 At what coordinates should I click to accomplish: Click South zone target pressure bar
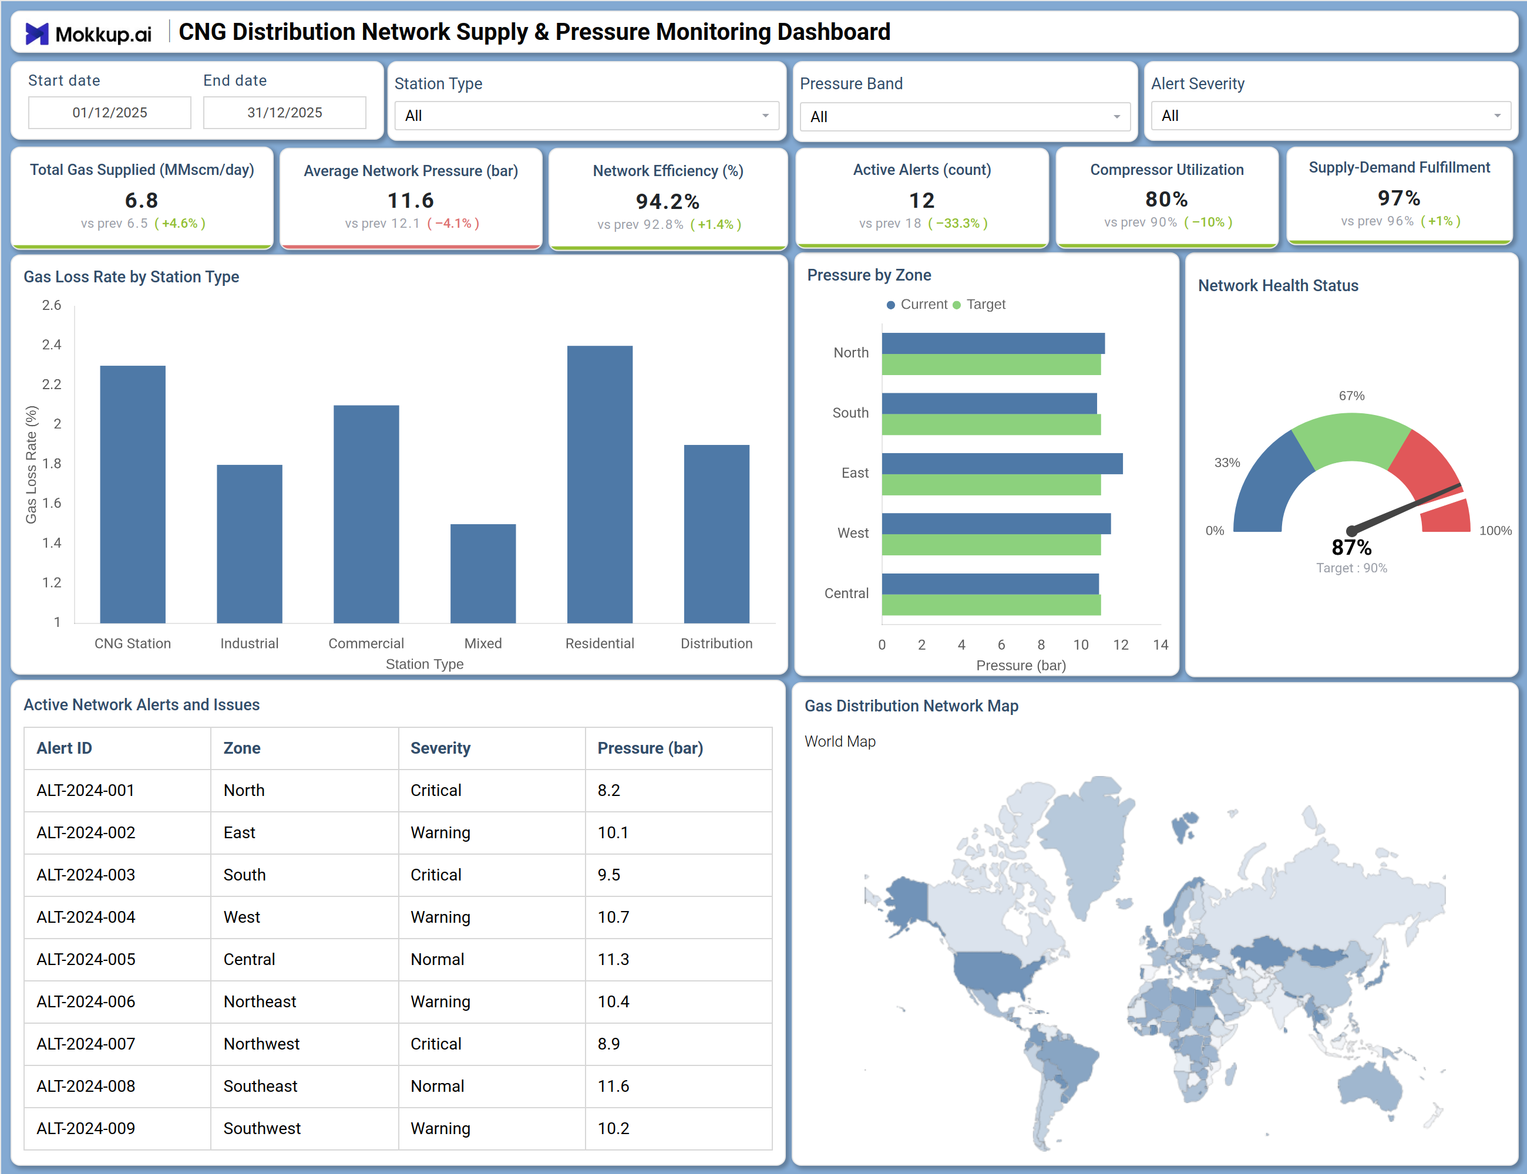pos(991,425)
